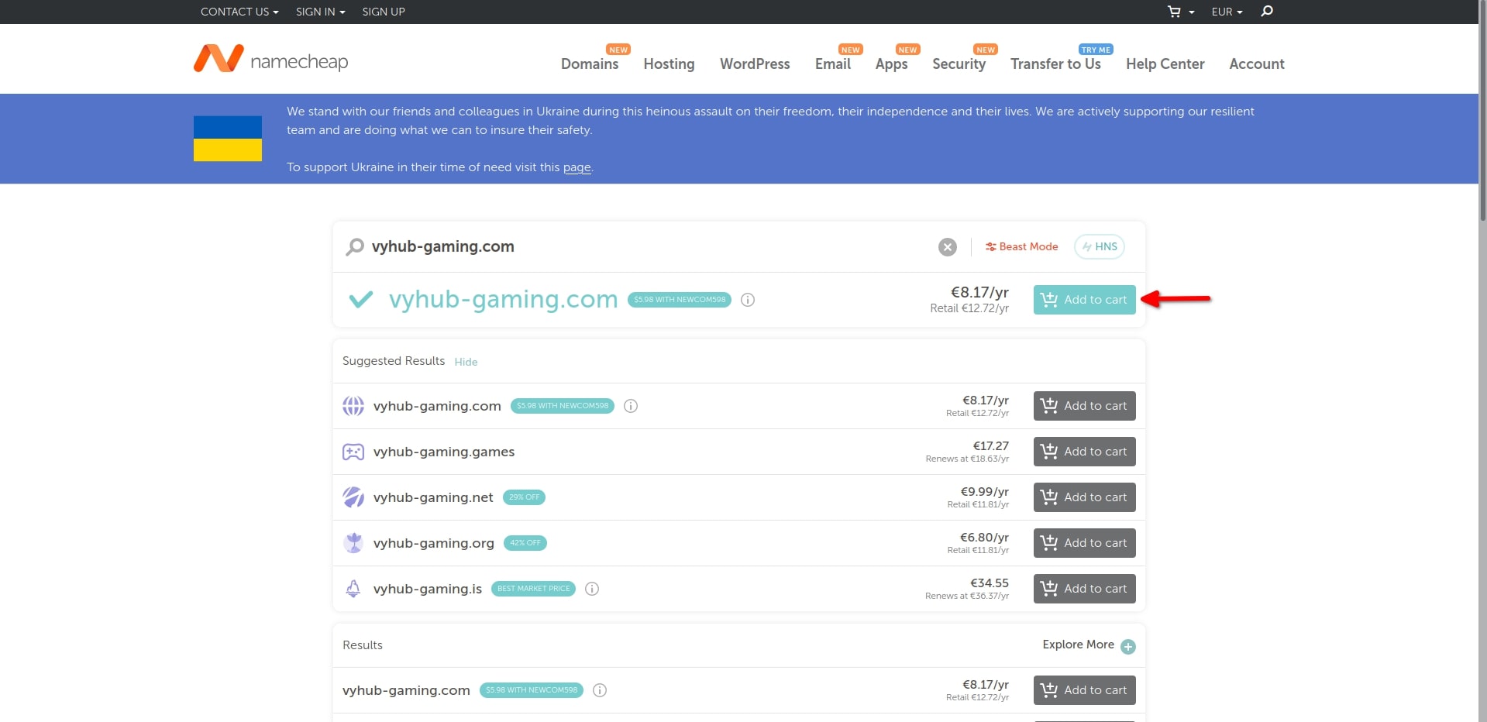The image size is (1487, 722).
Task: Open the Sign In dropdown
Action: tap(320, 12)
